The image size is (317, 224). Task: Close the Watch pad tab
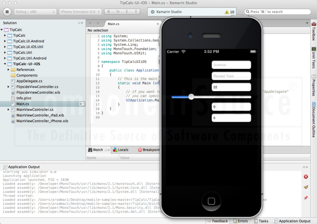click(109, 150)
